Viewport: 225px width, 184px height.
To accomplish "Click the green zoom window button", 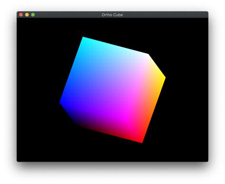I will tap(33, 15).
